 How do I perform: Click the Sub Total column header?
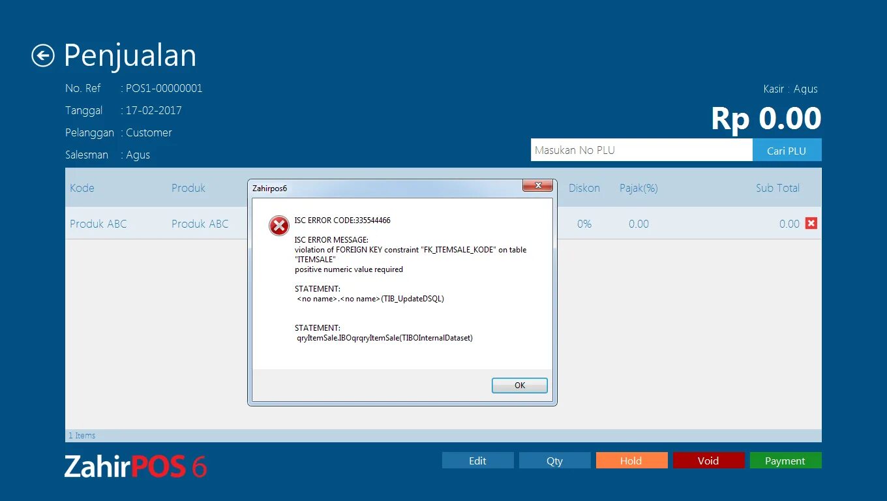[777, 188]
